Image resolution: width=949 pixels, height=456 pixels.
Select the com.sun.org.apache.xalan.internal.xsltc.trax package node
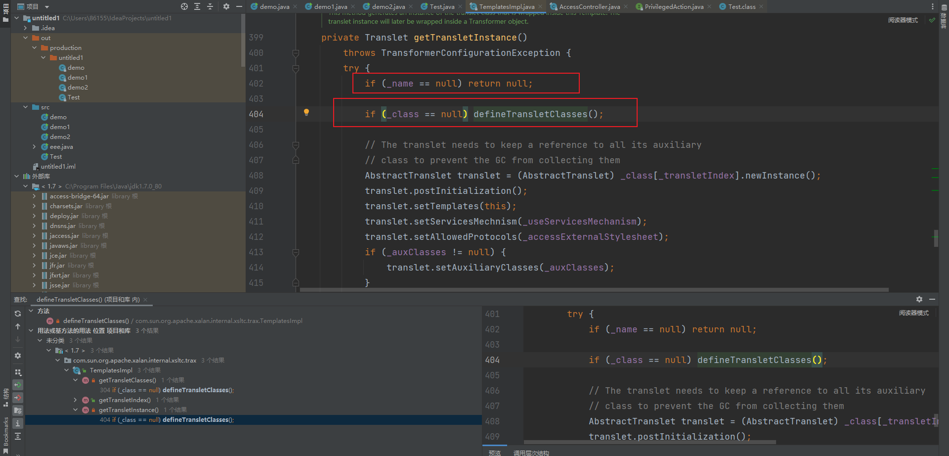(x=134, y=360)
